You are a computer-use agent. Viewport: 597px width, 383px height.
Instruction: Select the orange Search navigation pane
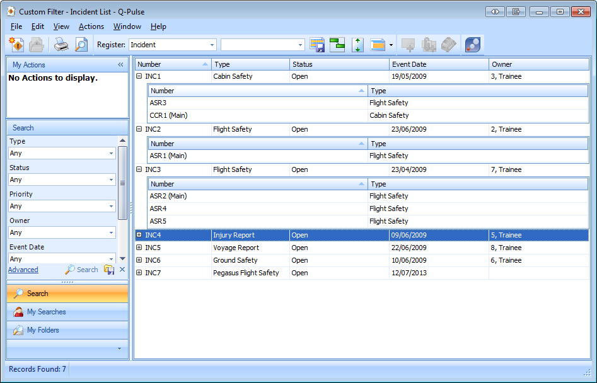67,294
